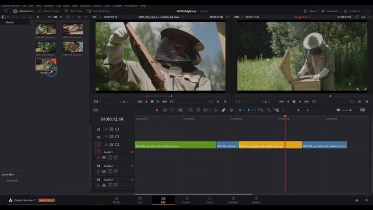Open the Inspector panel

[352, 11]
